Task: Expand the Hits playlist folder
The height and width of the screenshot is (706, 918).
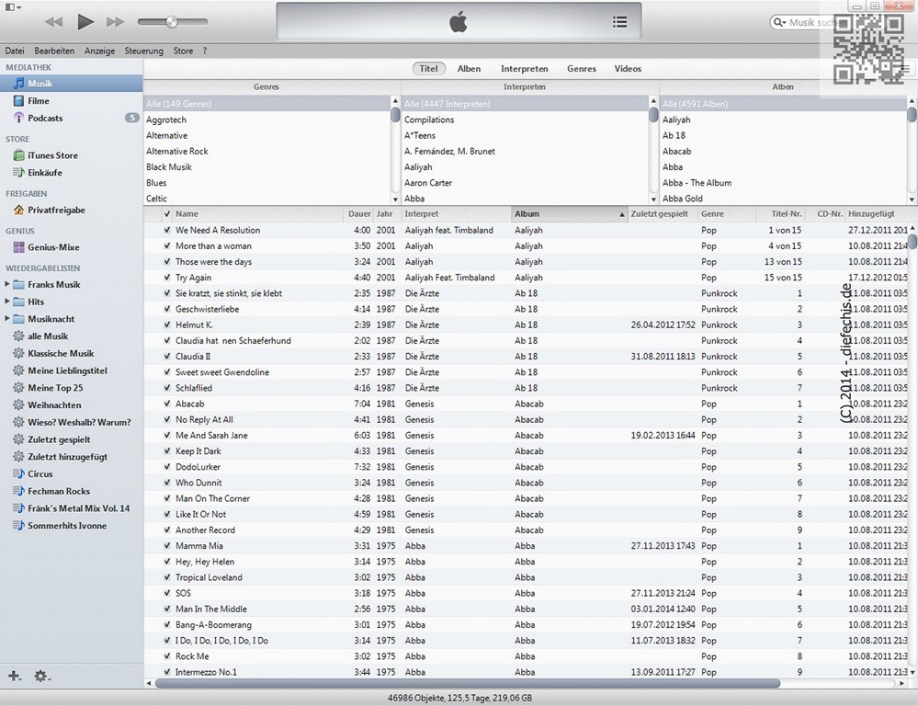Action: pos(7,302)
